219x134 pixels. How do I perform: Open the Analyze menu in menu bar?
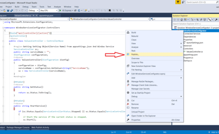pos(57,7)
